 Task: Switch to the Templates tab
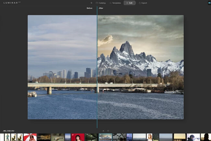point(115,3)
